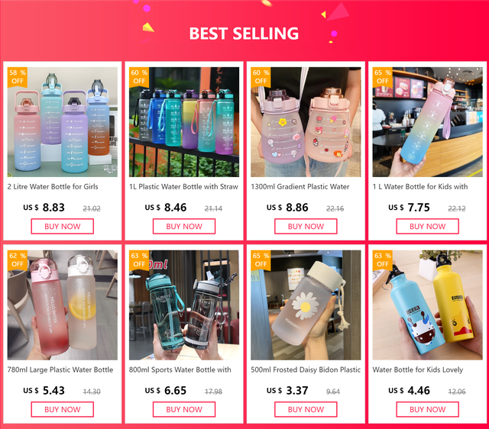Image resolution: width=489 pixels, height=429 pixels.
Task: Open the 800ml Sports Water Bottle with title link
Action: tap(180, 369)
